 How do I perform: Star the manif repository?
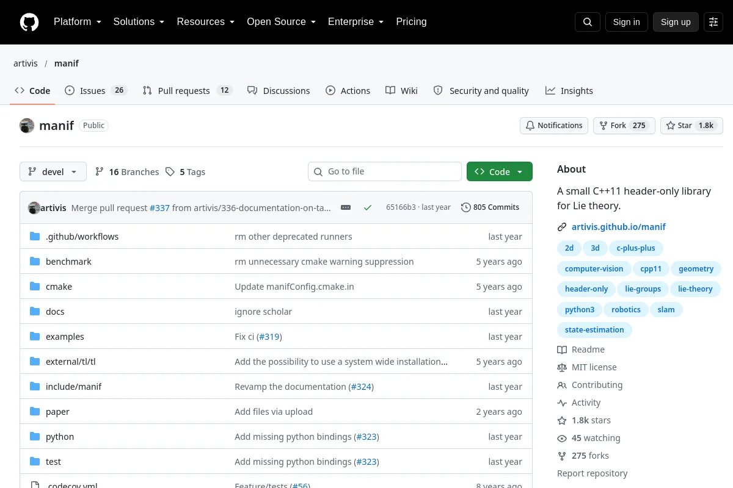click(691, 126)
